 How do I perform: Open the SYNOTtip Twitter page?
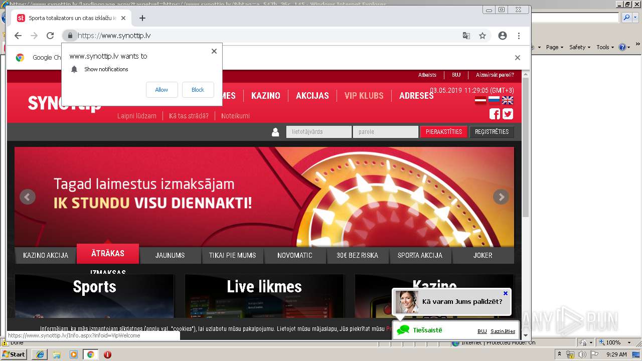coord(508,114)
